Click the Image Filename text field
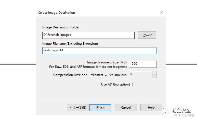This screenshot has width=197, height=119. [99, 50]
